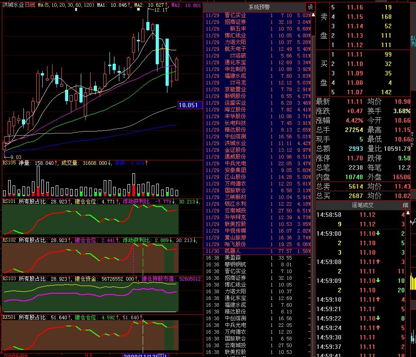Select 安泰集团 alert row
The height and width of the screenshot is (357, 416).
(258, 170)
